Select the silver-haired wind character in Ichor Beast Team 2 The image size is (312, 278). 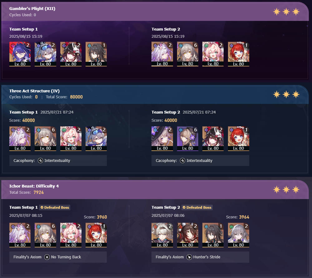tap(238, 235)
